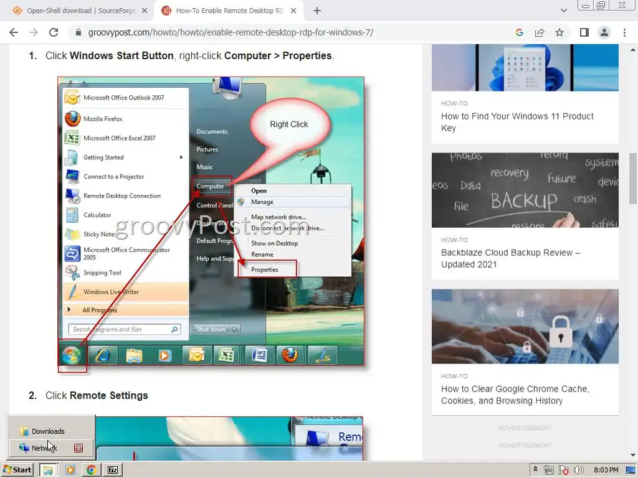Click the volume speaker tray icon
The width and height of the screenshot is (638, 478).
579,471
